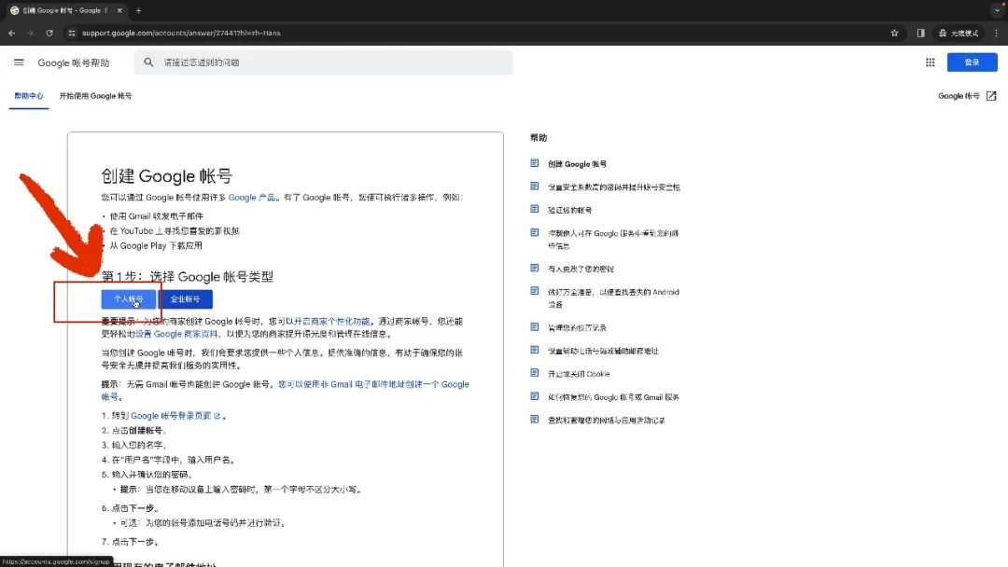
Task: Open article about what others see in Google services
Action: click(x=613, y=240)
